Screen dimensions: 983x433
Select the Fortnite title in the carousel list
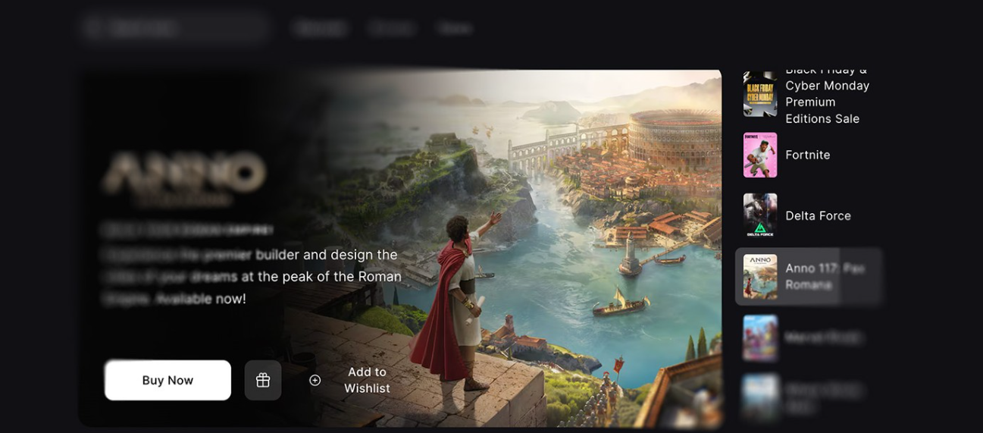point(808,155)
